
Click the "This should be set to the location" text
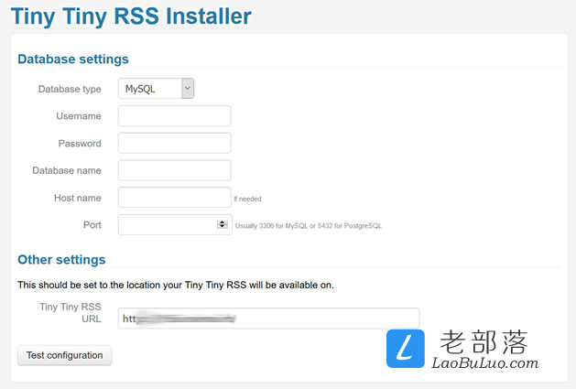click(x=176, y=285)
